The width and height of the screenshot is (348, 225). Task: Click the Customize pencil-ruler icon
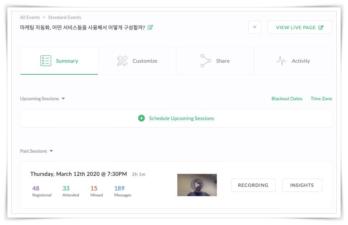pos(122,61)
